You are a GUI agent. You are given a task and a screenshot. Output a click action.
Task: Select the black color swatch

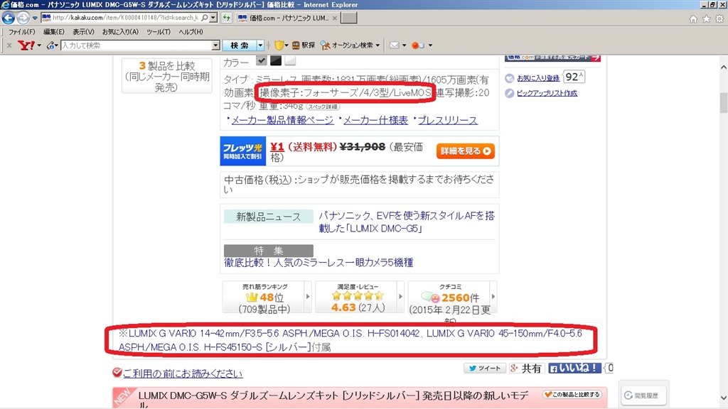click(x=276, y=60)
